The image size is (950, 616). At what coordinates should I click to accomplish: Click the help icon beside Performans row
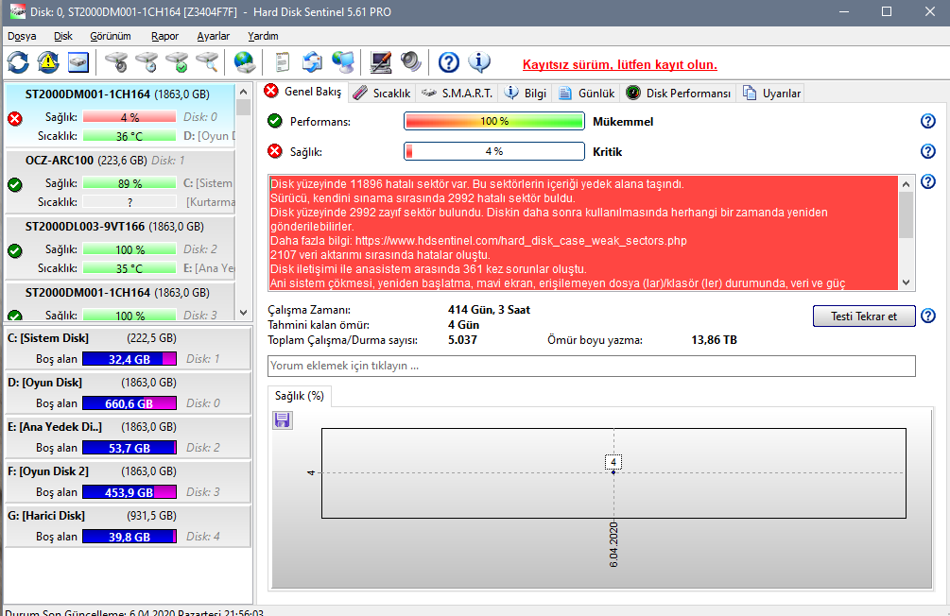pyautogui.click(x=927, y=121)
